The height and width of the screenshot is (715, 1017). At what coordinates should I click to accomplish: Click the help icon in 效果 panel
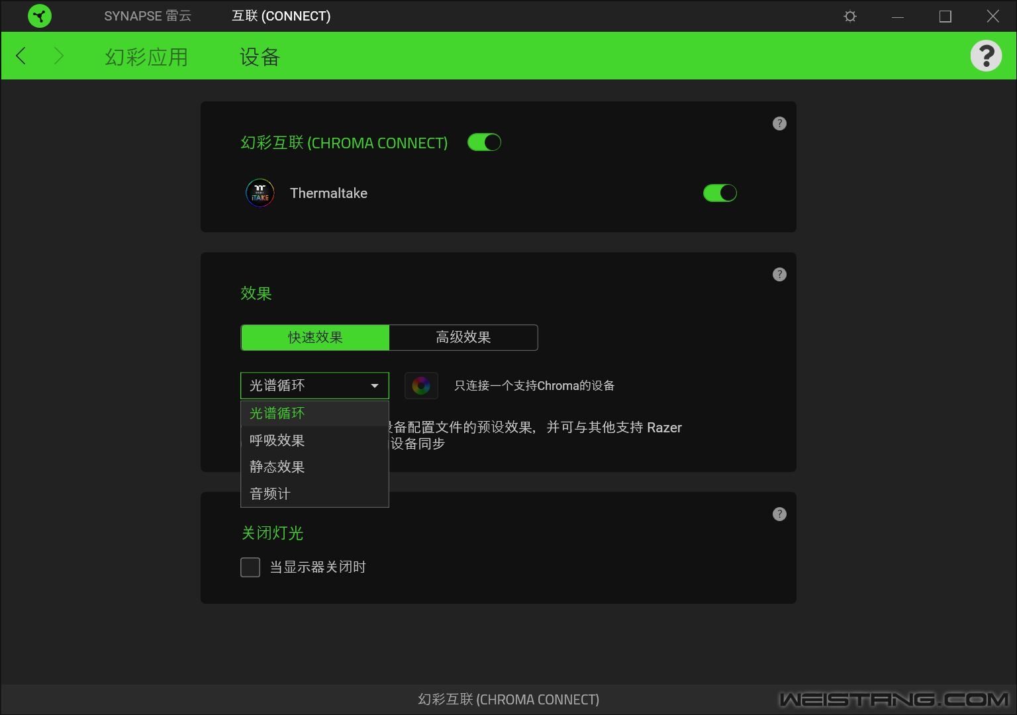pos(779,274)
